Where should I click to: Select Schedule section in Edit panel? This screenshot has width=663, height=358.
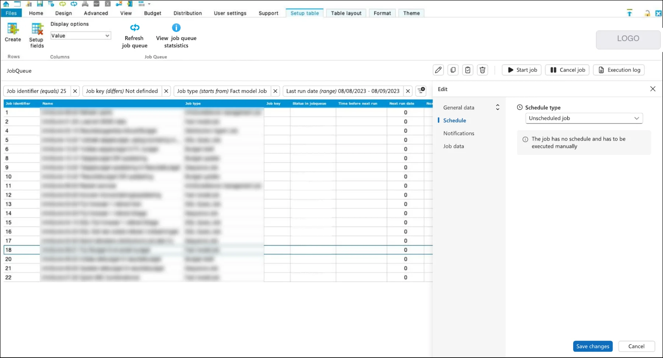tap(455, 120)
